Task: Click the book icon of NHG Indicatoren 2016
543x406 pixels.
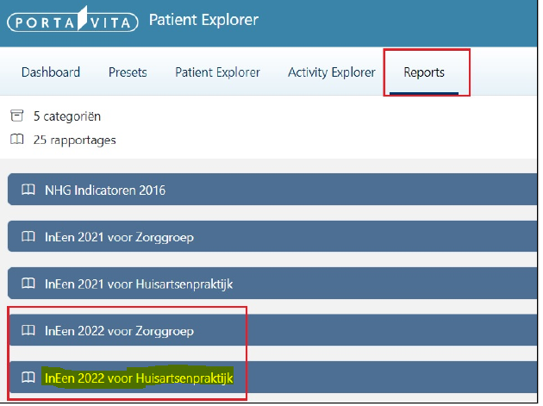Action: click(x=28, y=190)
